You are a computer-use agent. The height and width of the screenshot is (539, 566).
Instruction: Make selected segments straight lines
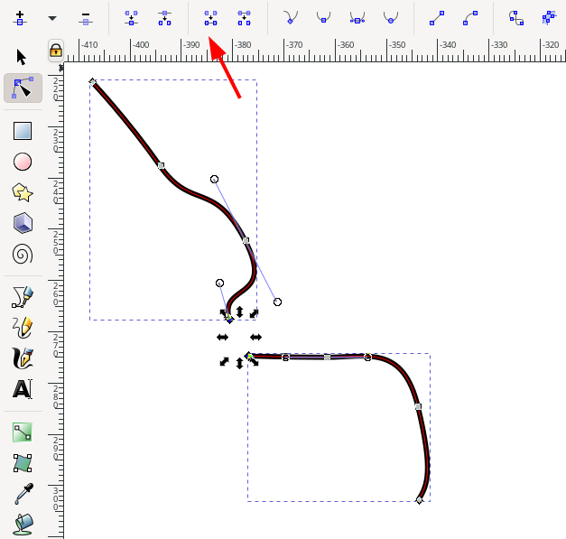point(436,17)
